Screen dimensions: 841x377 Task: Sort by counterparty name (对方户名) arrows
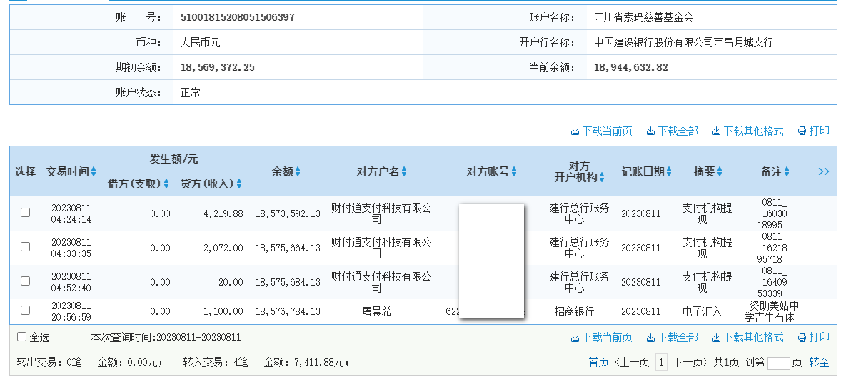(x=404, y=171)
